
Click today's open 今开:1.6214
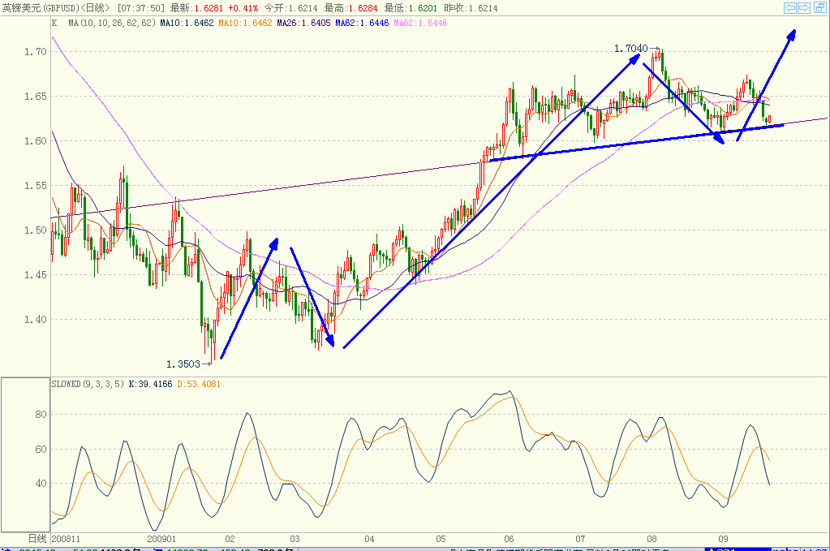(291, 8)
